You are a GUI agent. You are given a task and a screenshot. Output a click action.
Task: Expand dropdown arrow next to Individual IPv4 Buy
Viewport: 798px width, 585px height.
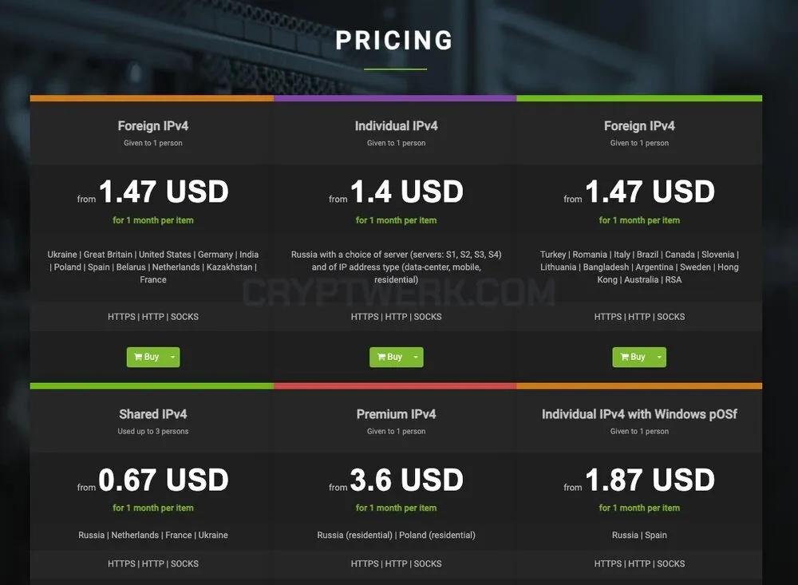417,357
